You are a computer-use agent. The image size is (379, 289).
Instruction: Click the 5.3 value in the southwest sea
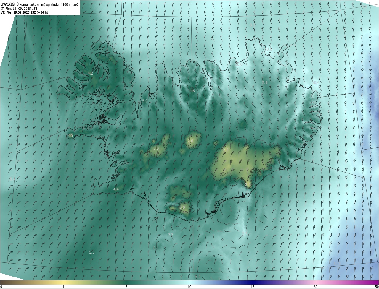pyautogui.click(x=92, y=252)
